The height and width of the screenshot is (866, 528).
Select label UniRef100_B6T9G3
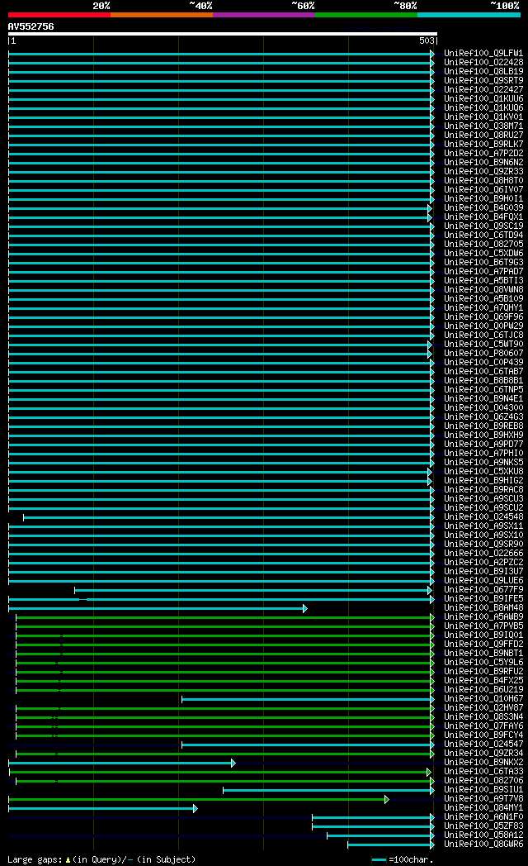point(483,262)
